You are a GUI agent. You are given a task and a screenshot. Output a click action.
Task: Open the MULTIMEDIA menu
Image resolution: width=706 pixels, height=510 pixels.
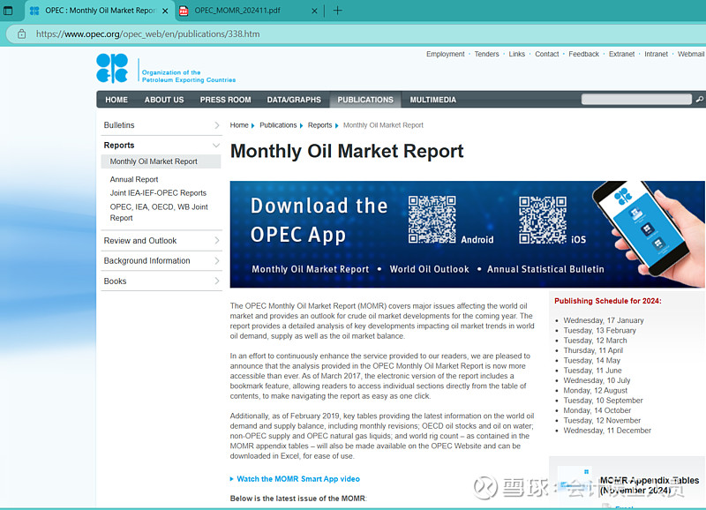(432, 100)
